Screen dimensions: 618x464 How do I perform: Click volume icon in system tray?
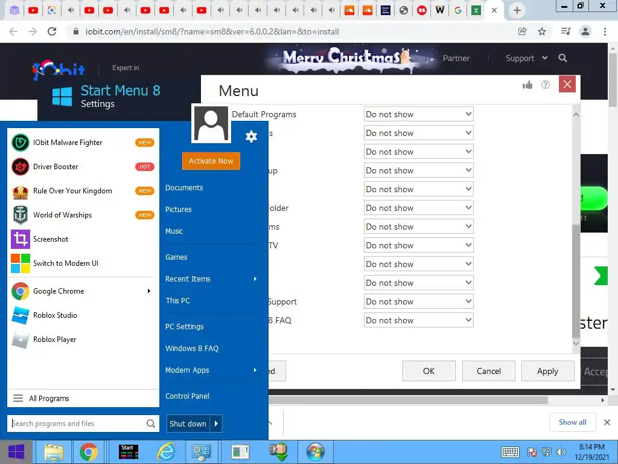pos(561,452)
